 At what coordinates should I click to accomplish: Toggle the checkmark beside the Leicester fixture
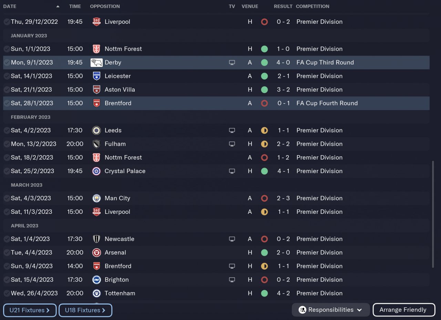7,76
